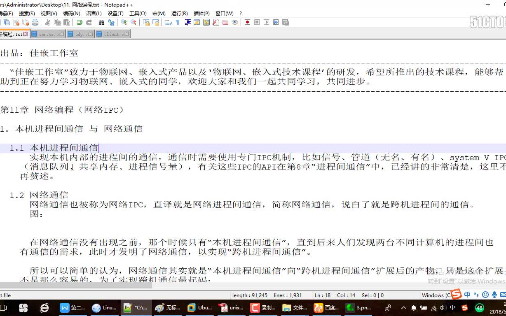Switch to the server.c tab
Image resolution: width=506 pixels, height=316 pixels.
tap(48, 33)
